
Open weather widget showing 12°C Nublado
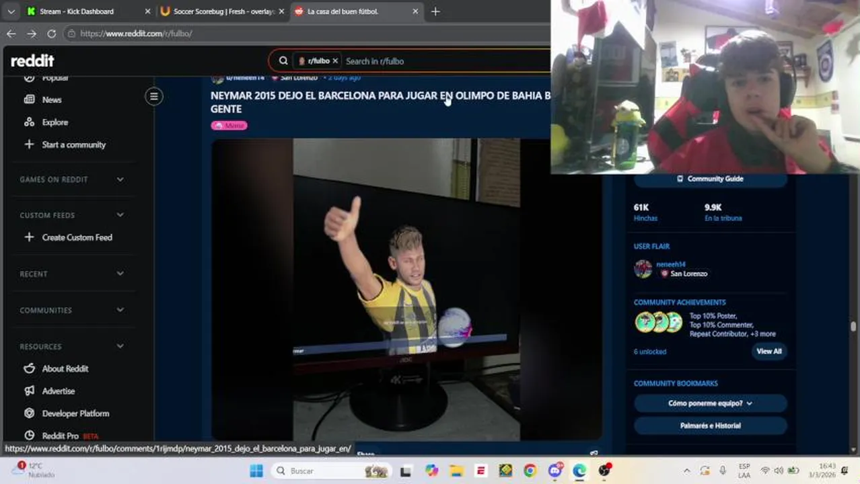click(x=34, y=470)
